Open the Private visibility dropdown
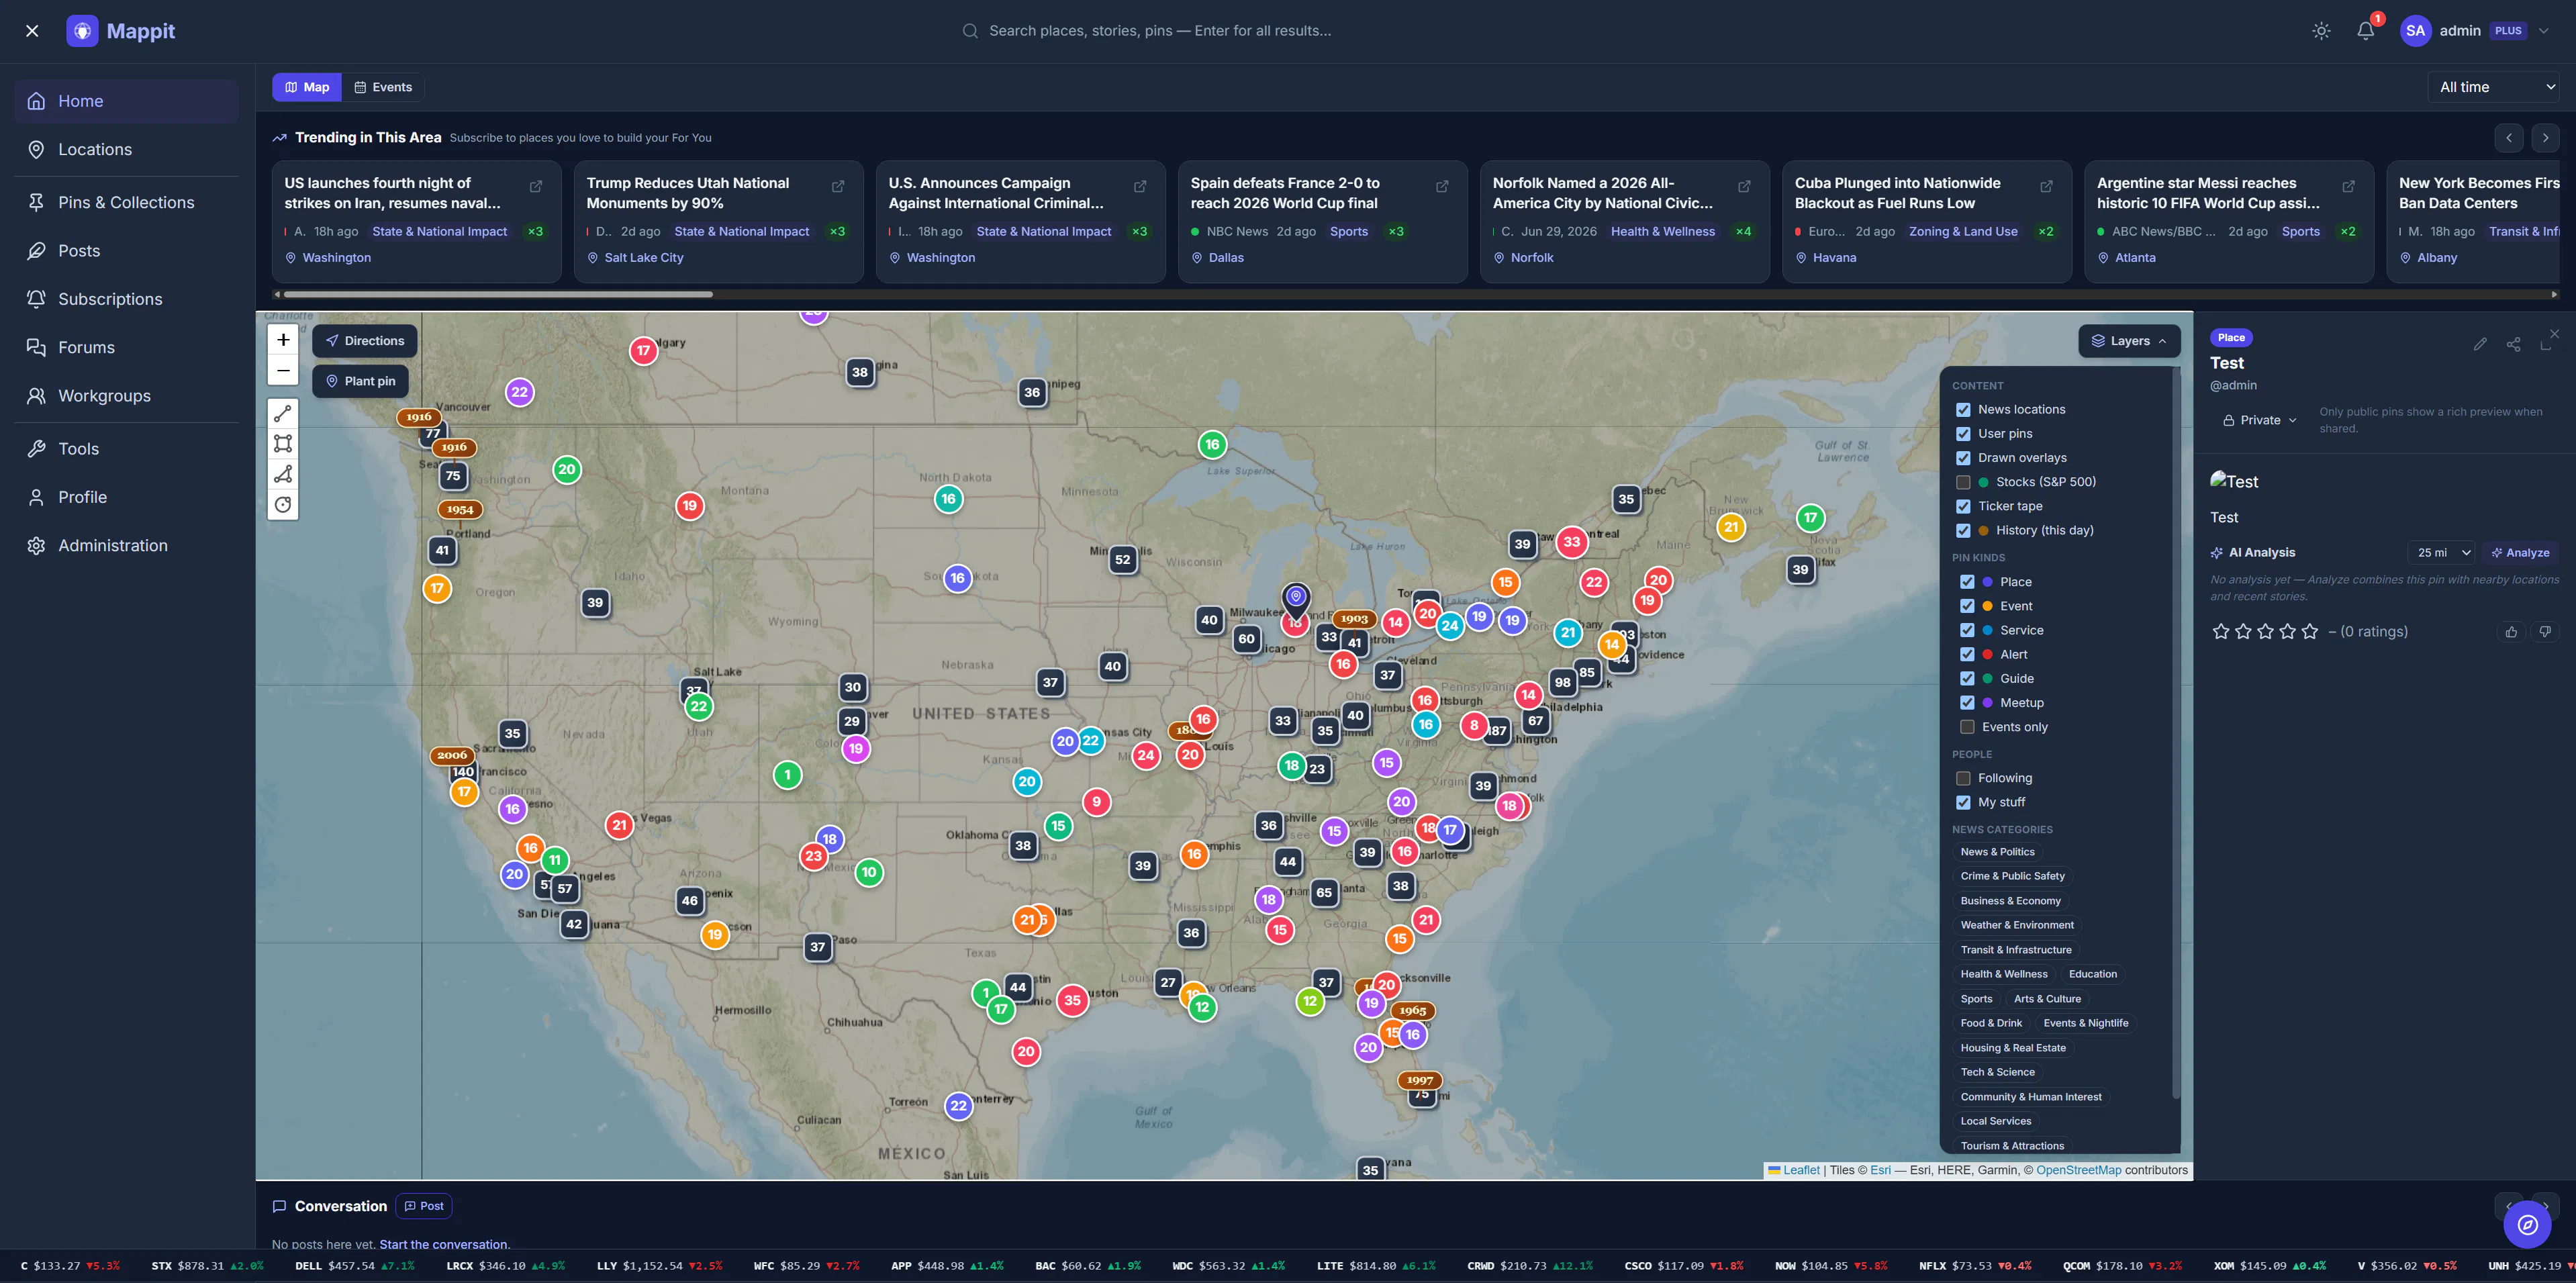 click(2259, 421)
